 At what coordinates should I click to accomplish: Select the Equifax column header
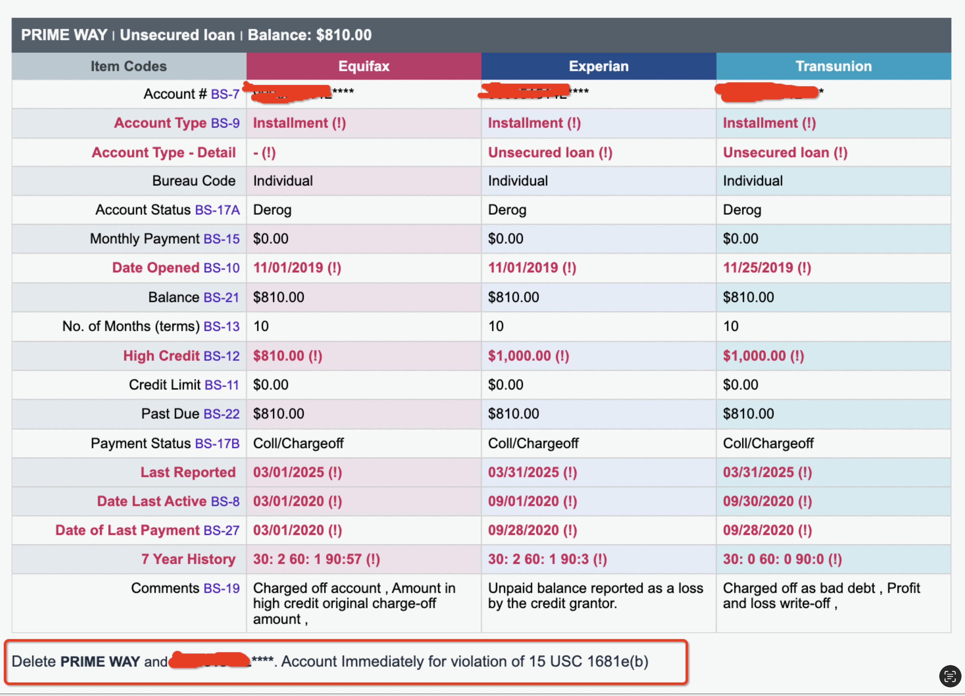pos(363,66)
